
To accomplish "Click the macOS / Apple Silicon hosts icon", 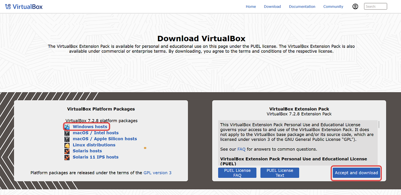I will [67, 139].
